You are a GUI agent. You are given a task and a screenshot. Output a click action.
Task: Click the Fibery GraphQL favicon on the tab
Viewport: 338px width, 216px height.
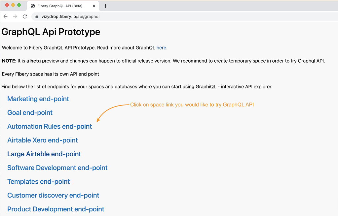pos(32,6)
